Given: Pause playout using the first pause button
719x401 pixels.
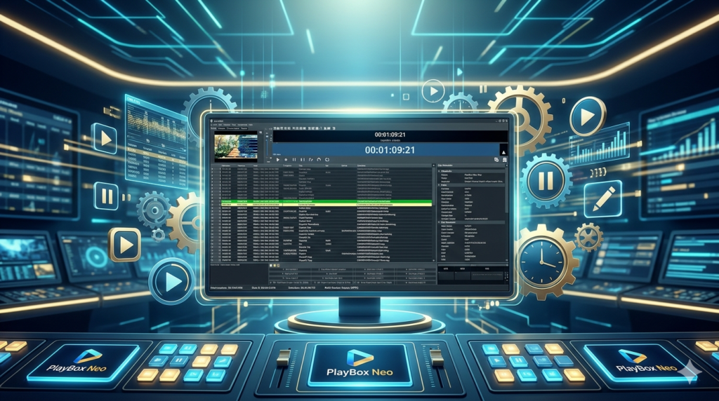Looking at the screenshot, I should point(294,160).
